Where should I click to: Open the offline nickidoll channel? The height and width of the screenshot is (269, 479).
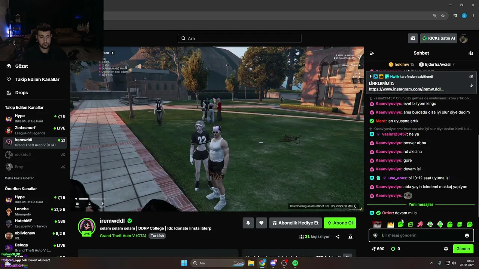(x=35, y=154)
